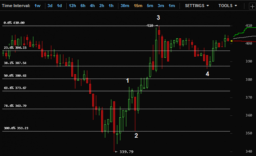The image size is (256, 156).
Task: Click the 38.2% 387.54 Fibonacci label
Action: tap(15, 63)
